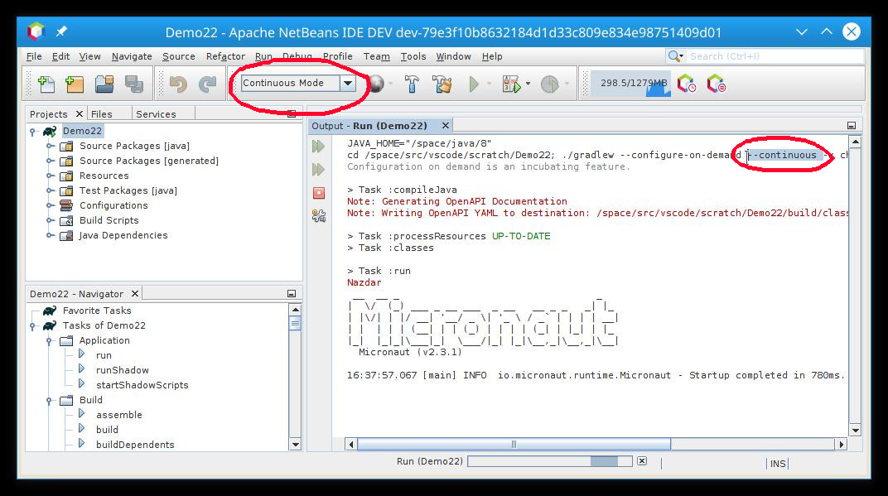This screenshot has height=496, width=888.
Task: Expand Test Packages [java] node
Action: click(x=50, y=190)
